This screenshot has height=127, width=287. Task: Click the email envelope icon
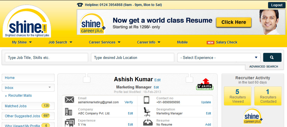(69, 100)
